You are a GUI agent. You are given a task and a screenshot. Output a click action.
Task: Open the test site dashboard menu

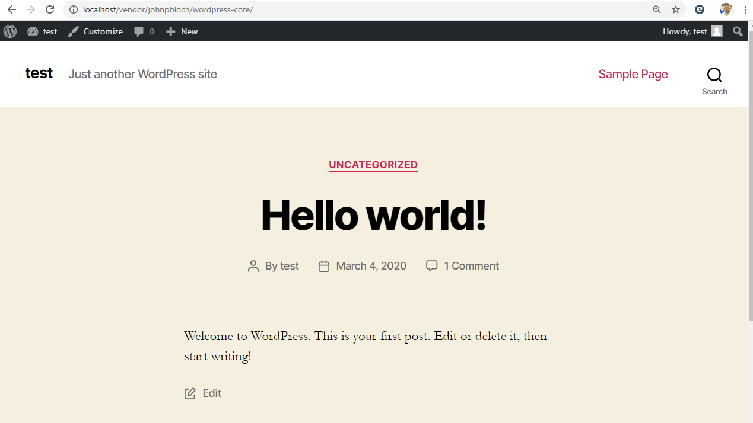point(43,31)
